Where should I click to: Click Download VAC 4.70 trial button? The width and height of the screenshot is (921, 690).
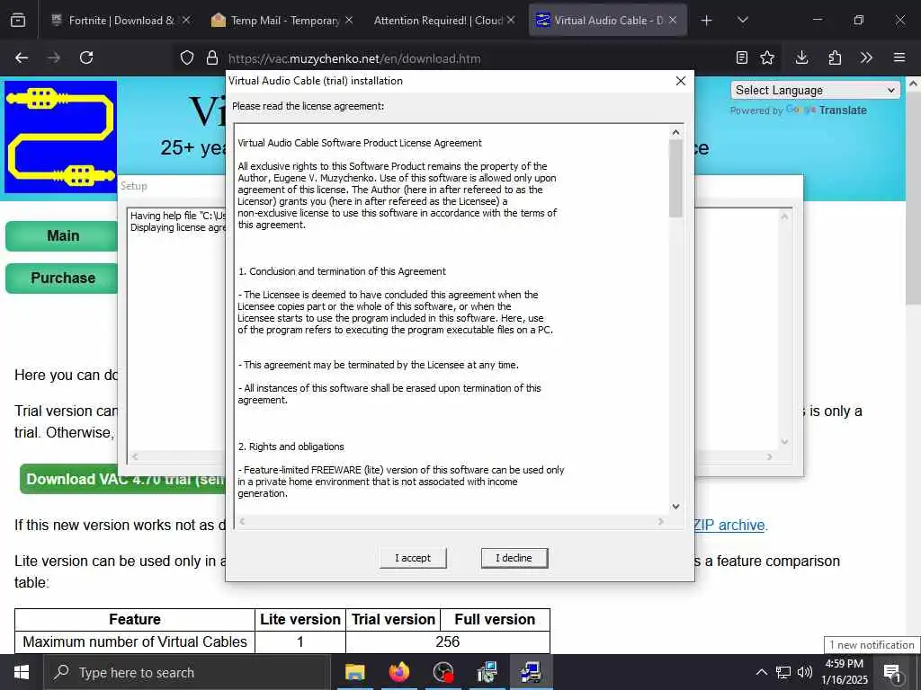point(123,480)
